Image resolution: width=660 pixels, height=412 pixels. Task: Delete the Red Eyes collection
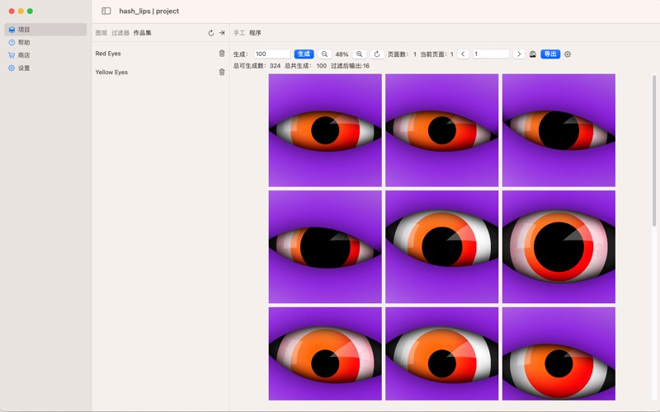[222, 54]
